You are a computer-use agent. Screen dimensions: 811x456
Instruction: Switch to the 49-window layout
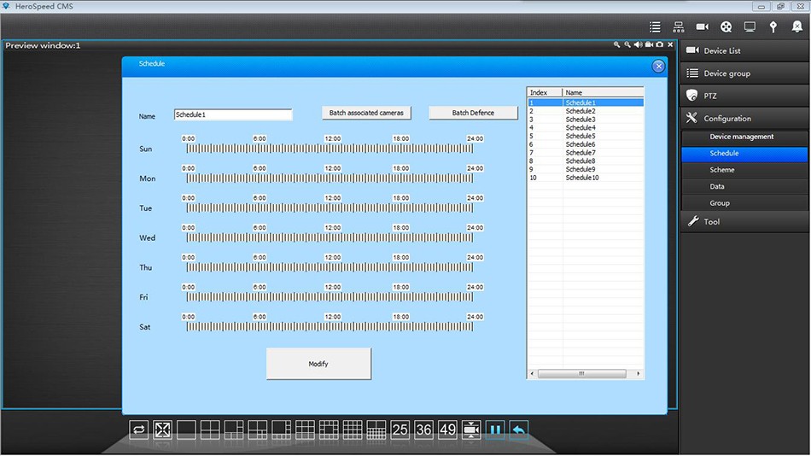(447, 430)
